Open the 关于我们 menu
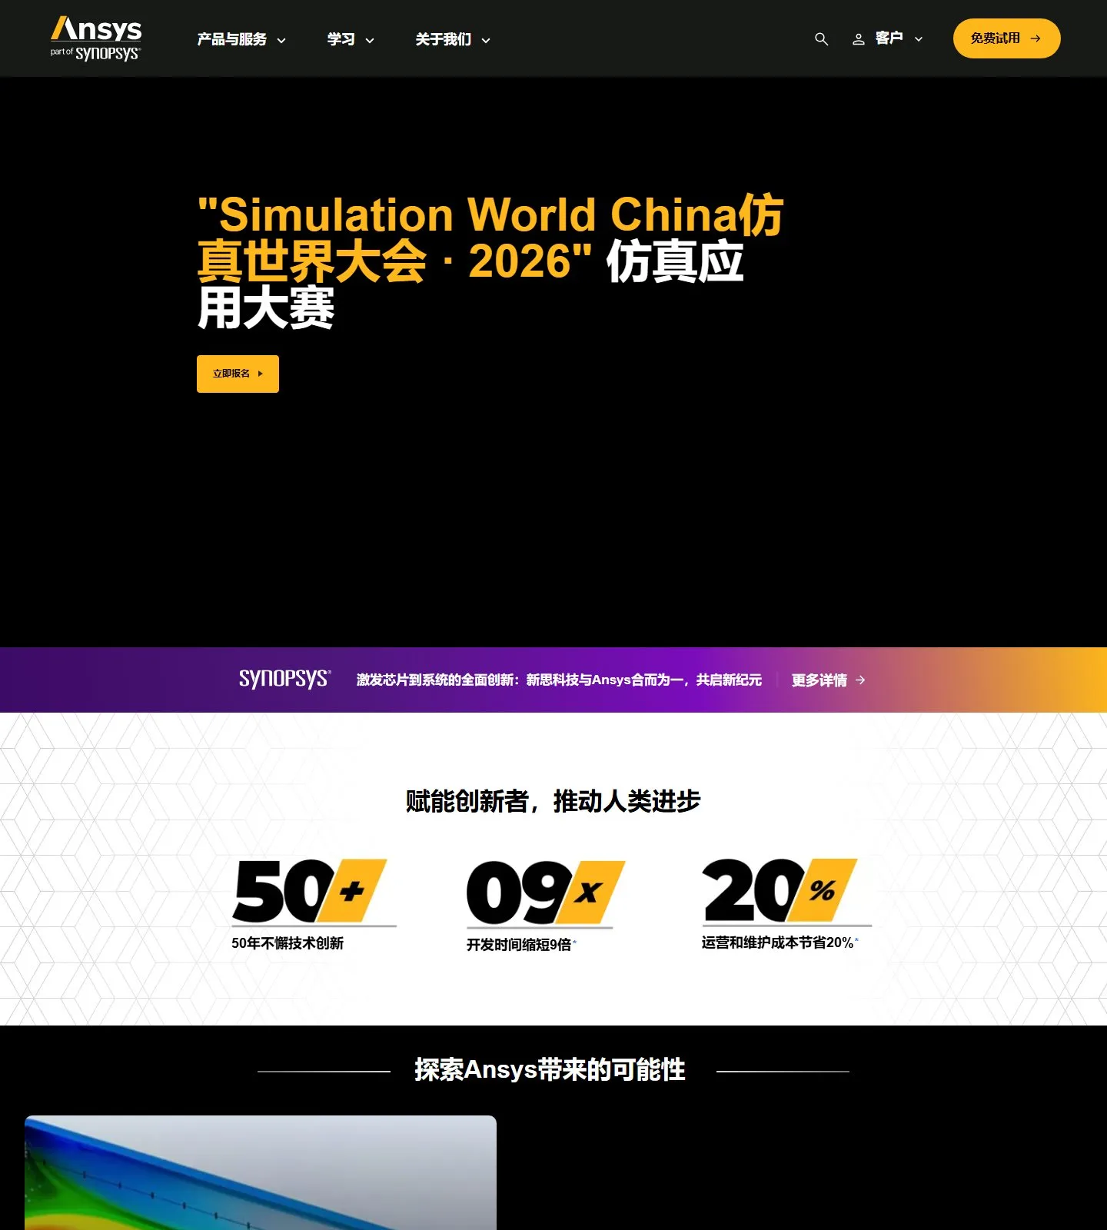Screen dimensions: 1107x1230 pos(453,39)
